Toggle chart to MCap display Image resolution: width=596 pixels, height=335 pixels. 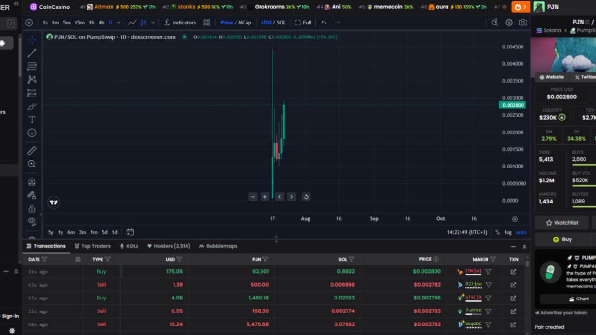[245, 23]
